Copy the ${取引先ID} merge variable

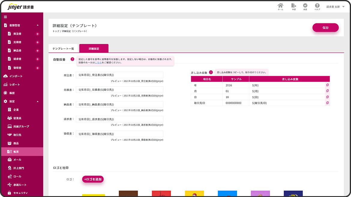tap(327, 103)
